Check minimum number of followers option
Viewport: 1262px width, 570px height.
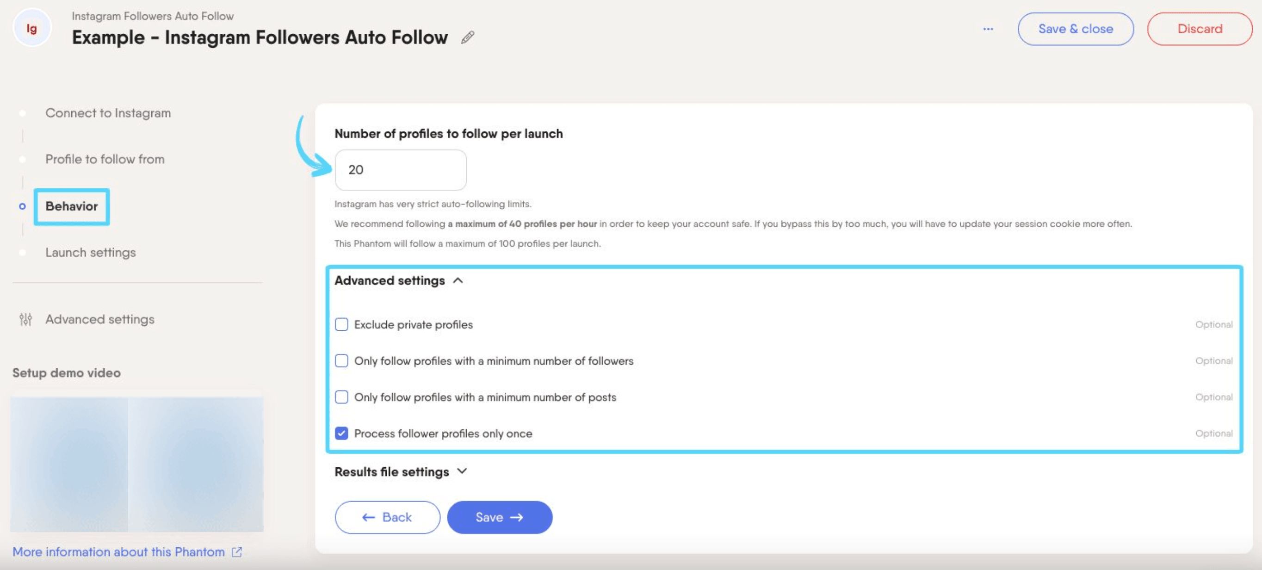coord(341,361)
